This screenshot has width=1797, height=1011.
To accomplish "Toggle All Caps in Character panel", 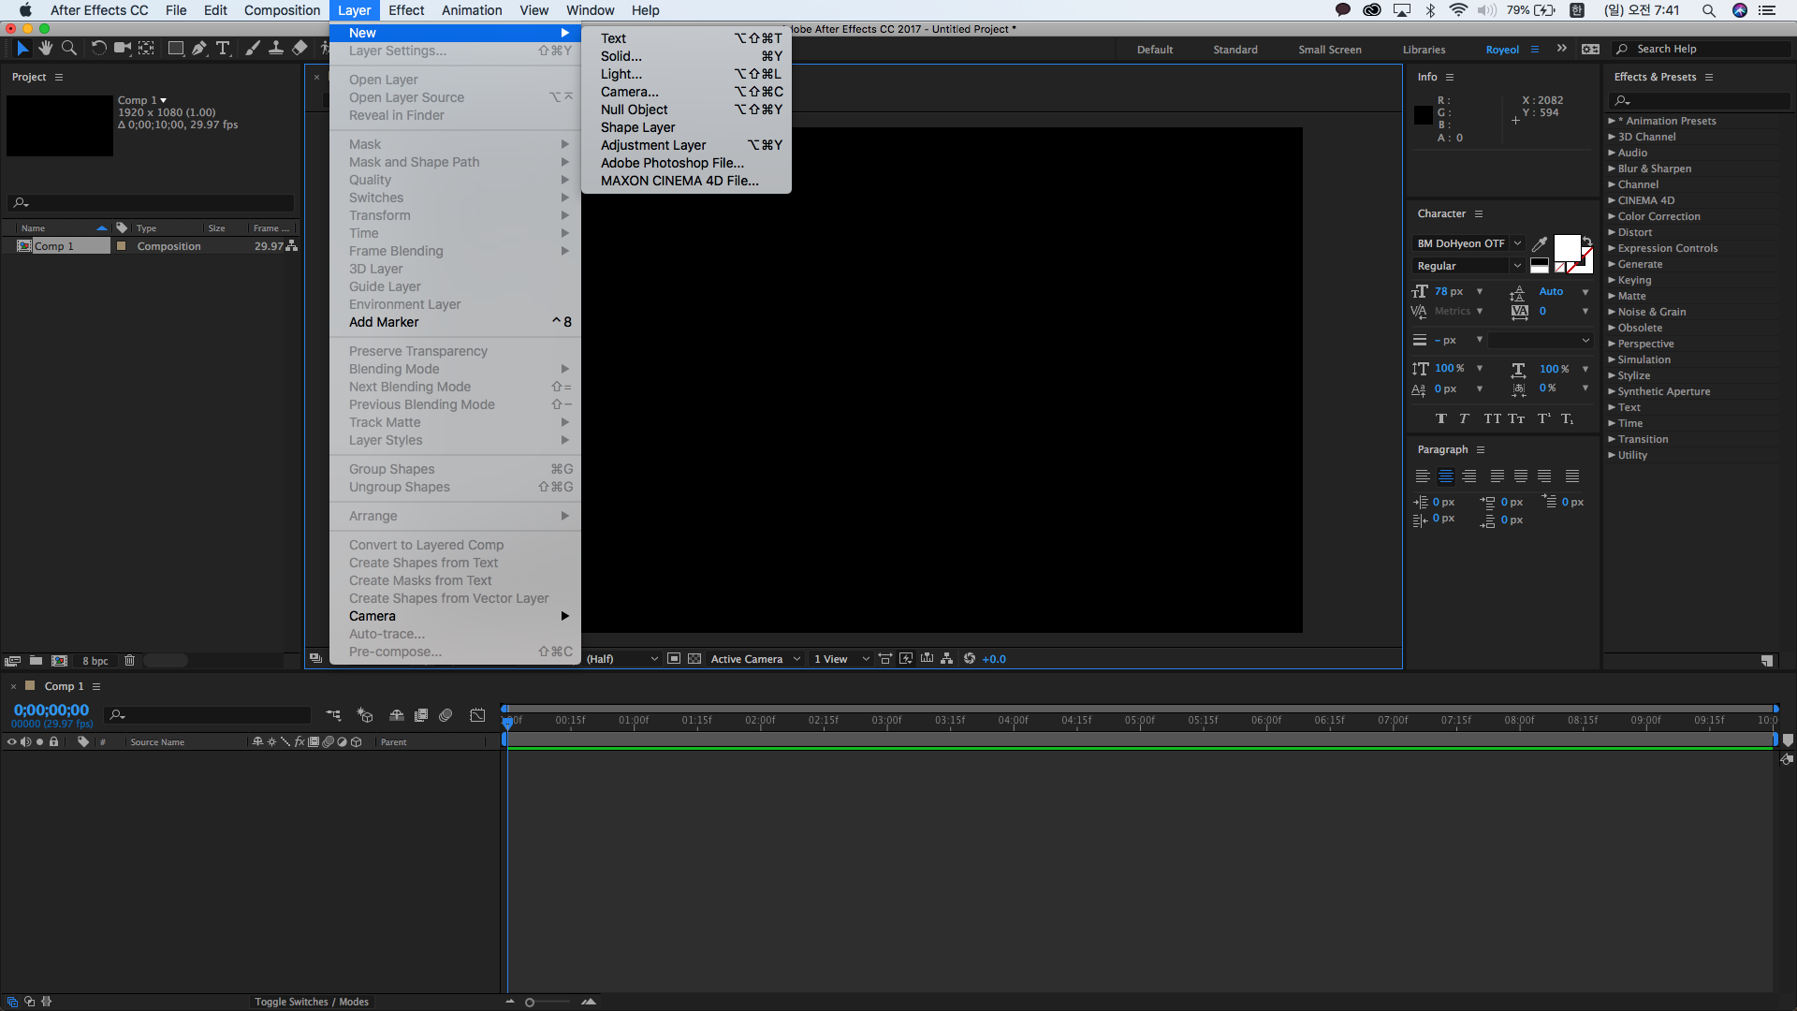I will coord(1492,418).
